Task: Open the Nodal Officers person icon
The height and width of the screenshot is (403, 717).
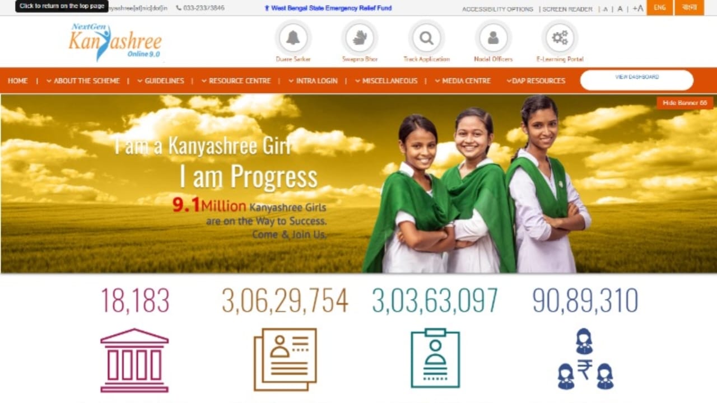Action: pyautogui.click(x=493, y=38)
